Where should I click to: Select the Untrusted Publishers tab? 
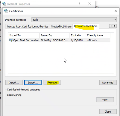coord(86,26)
